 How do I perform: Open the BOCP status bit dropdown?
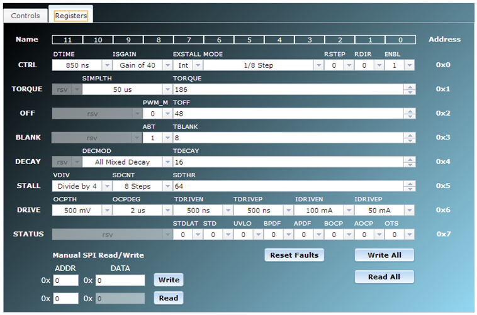coord(339,235)
